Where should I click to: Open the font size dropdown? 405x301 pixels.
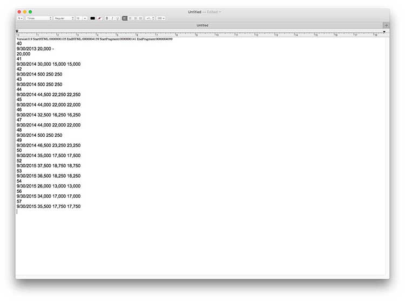point(81,18)
